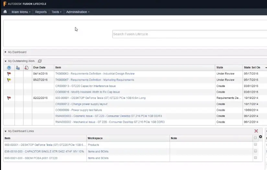Viewport: 267px width, 170px height.
Task: Open 900-00001 DESKTOP GeForce Tesla link in Outstanding Work
Action: pyautogui.click(x=100, y=98)
